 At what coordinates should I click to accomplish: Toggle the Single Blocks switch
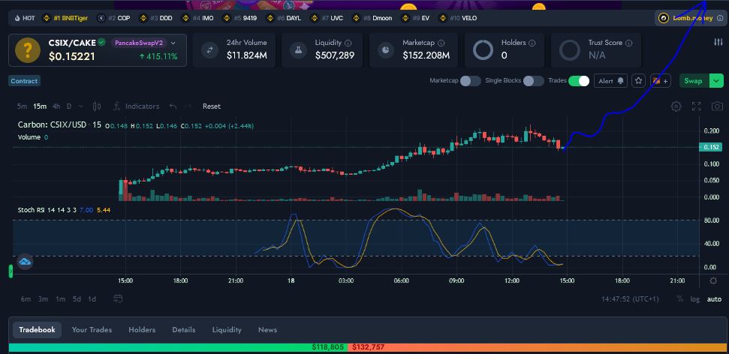[533, 81]
